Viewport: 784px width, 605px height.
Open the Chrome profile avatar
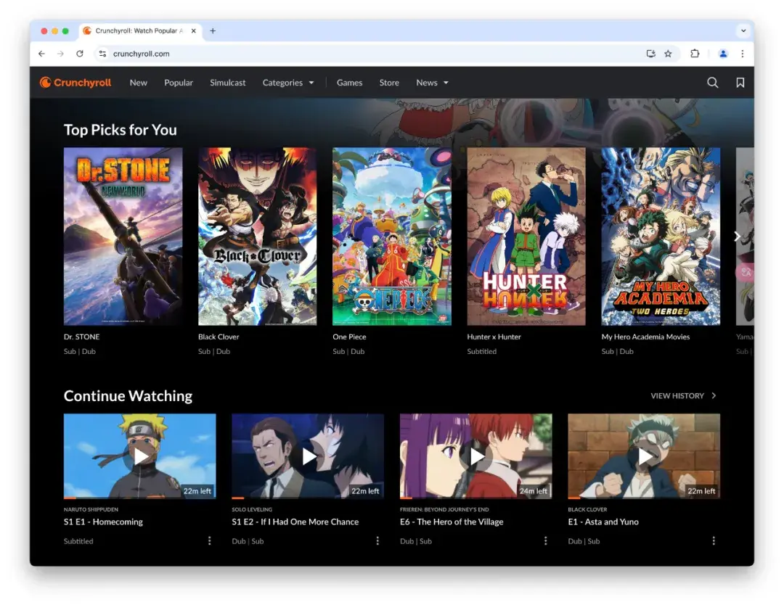coord(723,54)
